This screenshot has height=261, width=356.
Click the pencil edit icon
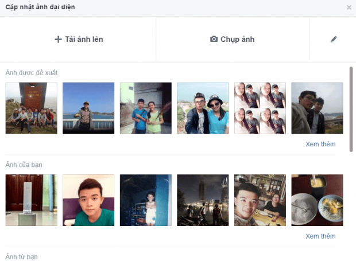tap(334, 40)
